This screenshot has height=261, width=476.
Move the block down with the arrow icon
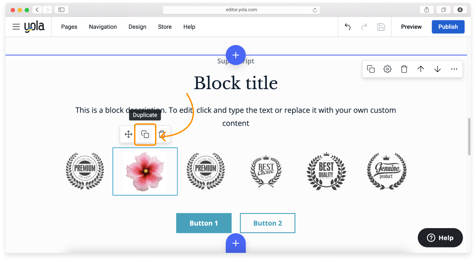[x=437, y=69]
